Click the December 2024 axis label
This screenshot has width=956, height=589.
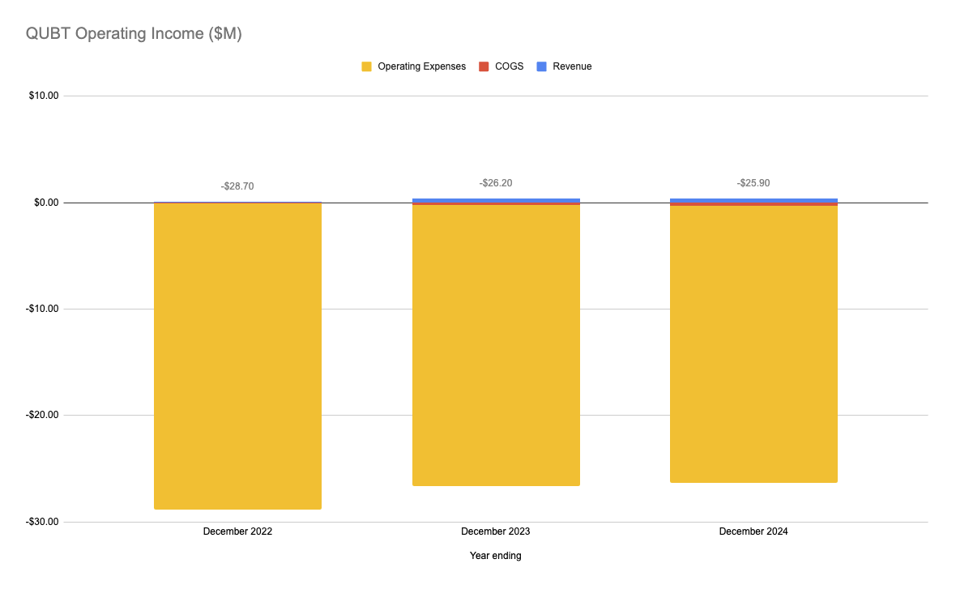click(x=753, y=531)
